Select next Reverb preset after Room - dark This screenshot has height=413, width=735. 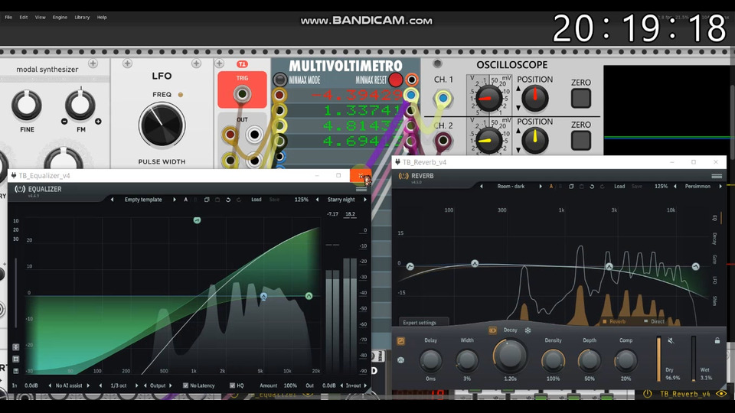click(x=540, y=187)
